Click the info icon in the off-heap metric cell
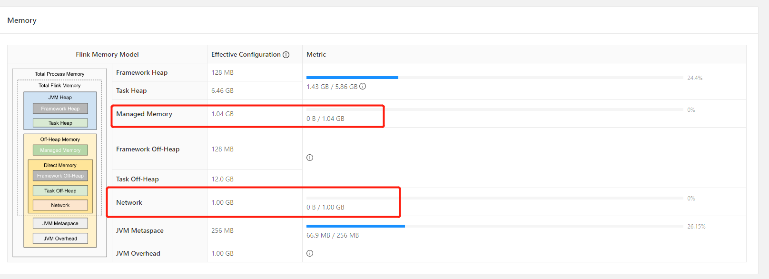This screenshot has height=279, width=769. [310, 158]
